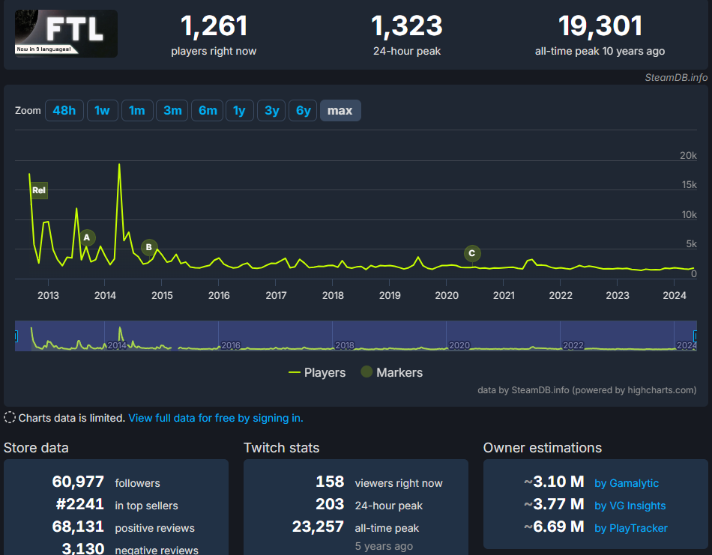Zoom chart to 6m range

[208, 111]
